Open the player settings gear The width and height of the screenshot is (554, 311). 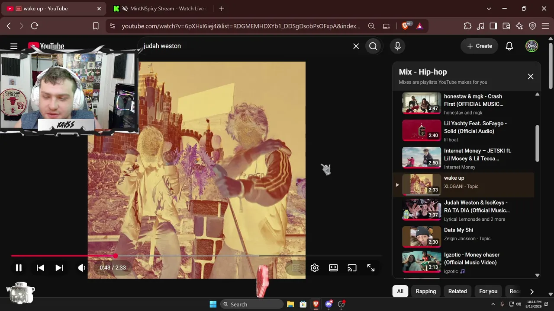315,268
